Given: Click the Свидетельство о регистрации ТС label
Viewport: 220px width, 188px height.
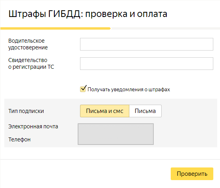Looking at the screenshot, I should [31, 64].
